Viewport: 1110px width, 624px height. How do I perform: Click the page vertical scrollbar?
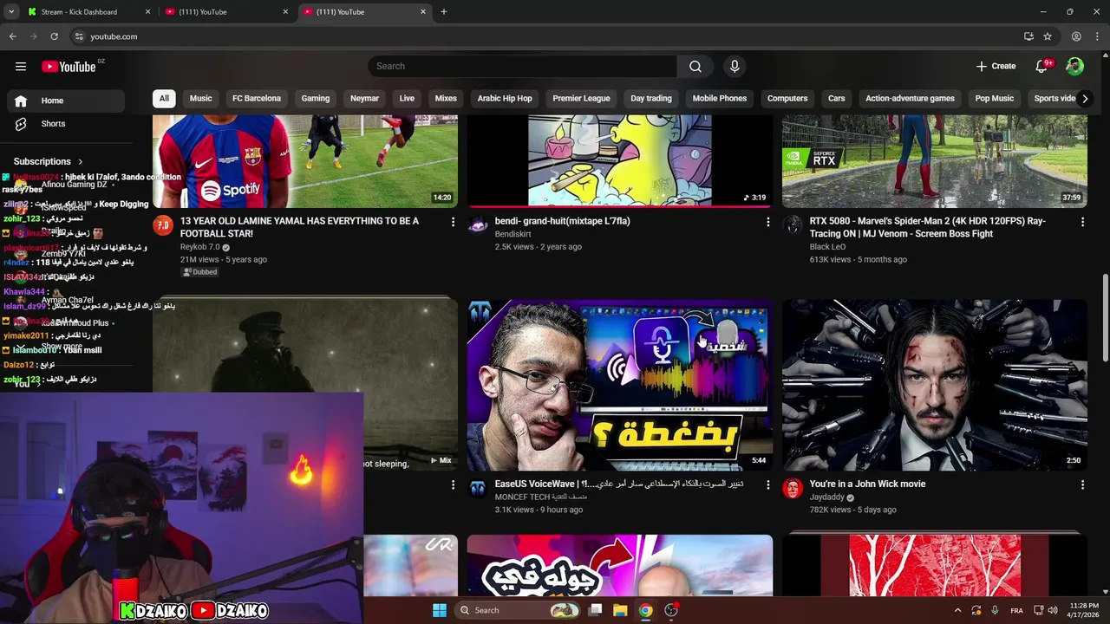(x=1105, y=316)
